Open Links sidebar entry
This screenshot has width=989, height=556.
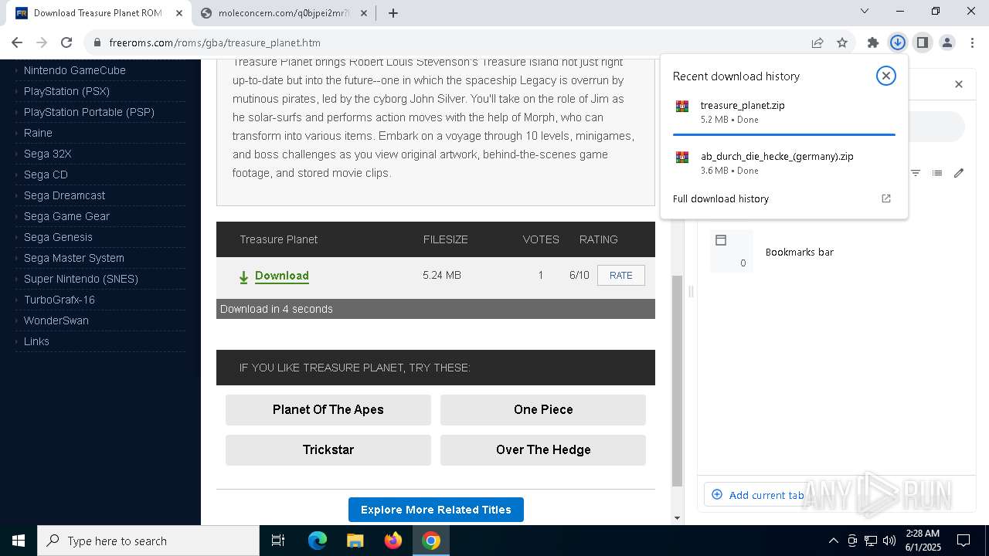[x=36, y=341]
